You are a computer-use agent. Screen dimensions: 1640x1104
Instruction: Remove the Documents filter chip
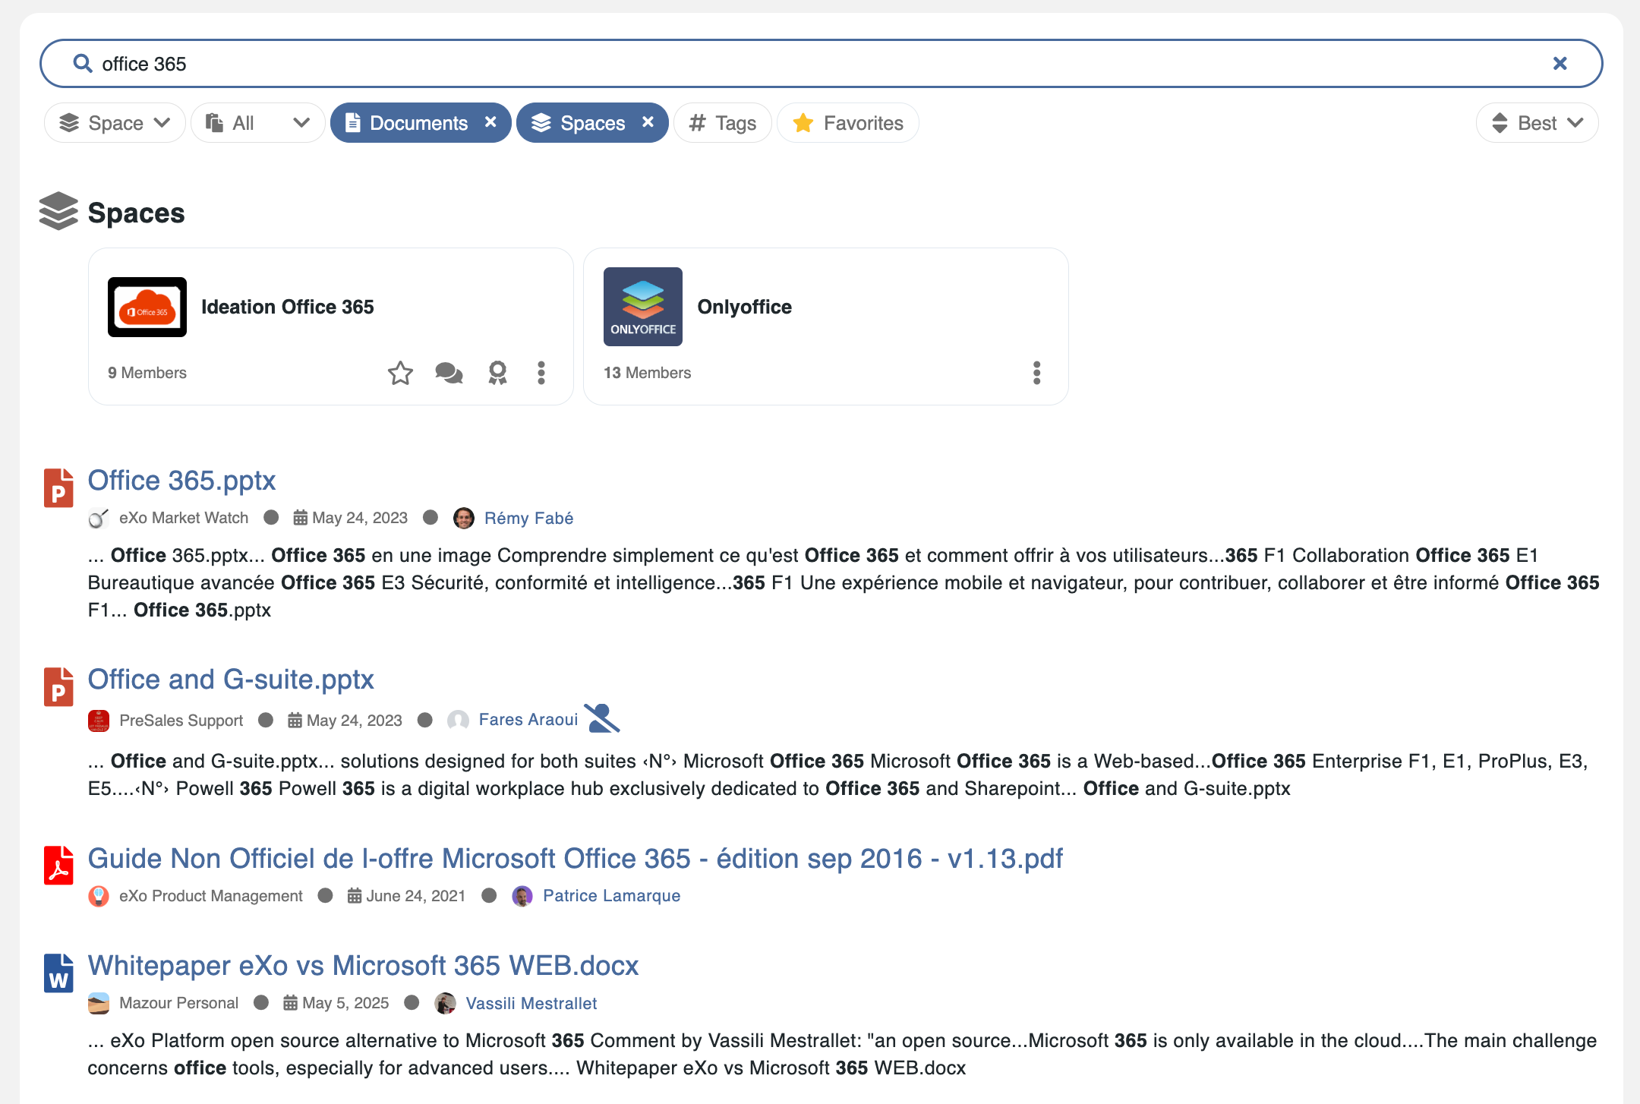[x=490, y=122]
